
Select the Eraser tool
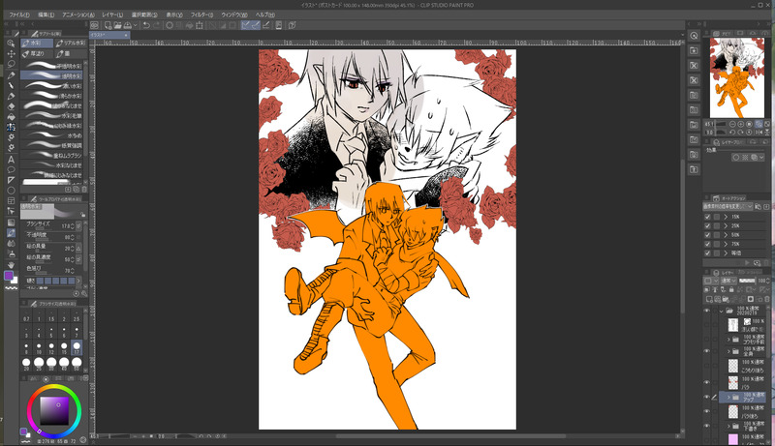point(11,106)
